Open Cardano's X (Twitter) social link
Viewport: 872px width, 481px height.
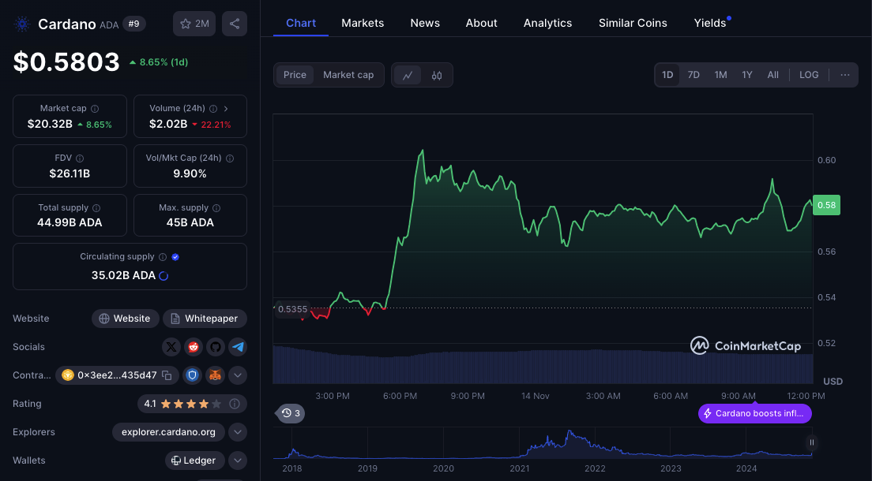point(171,347)
